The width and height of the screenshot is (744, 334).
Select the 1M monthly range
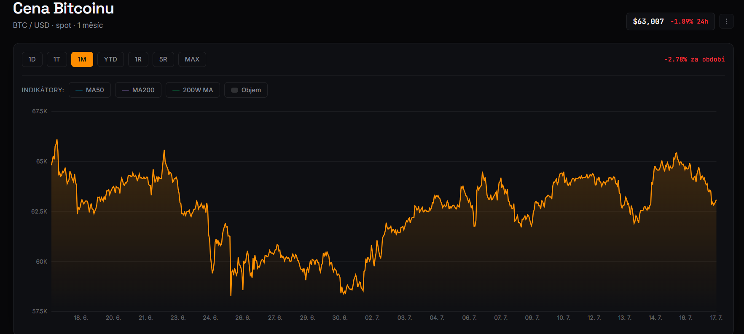point(82,59)
